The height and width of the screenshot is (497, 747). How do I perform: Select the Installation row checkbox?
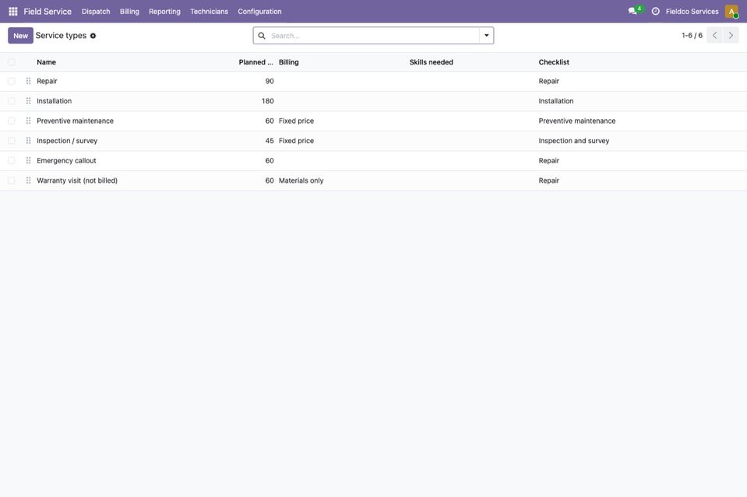[x=12, y=101]
